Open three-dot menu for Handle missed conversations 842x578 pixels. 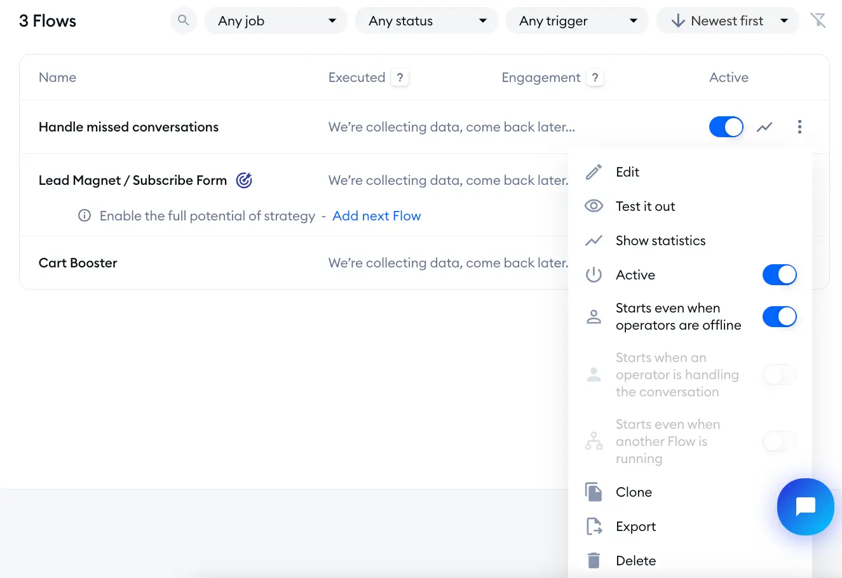click(799, 127)
